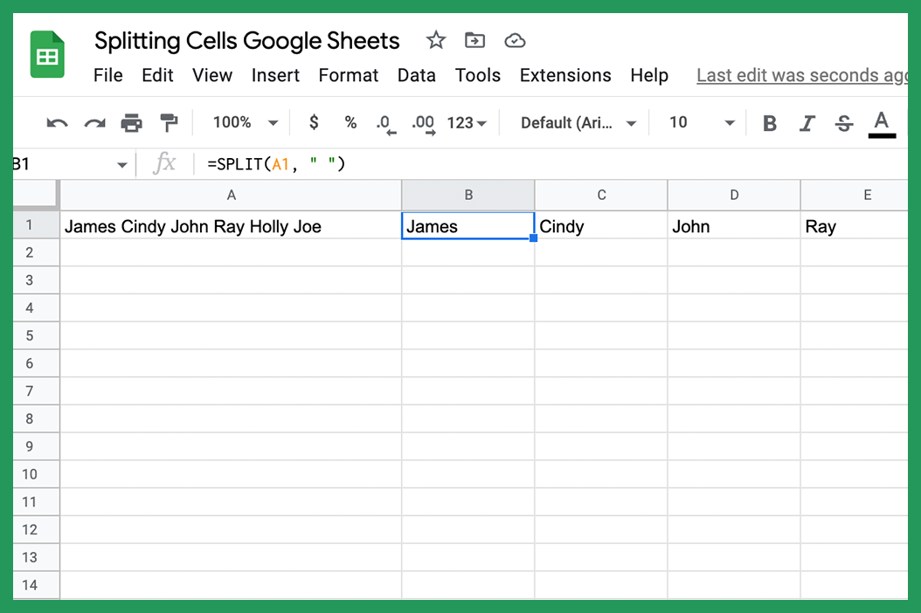The height and width of the screenshot is (613, 921).
Task: Open the text color picker
Action: tap(882, 123)
